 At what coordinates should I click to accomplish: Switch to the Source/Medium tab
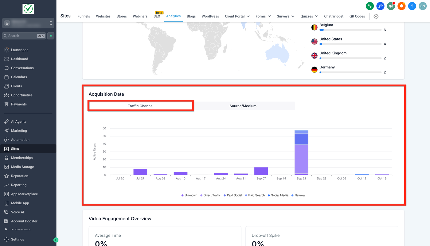click(x=243, y=106)
